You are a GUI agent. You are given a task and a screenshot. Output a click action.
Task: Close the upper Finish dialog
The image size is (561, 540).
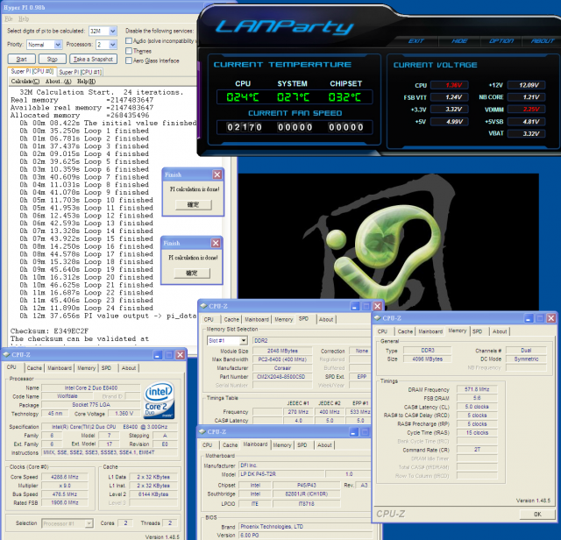coord(217,174)
